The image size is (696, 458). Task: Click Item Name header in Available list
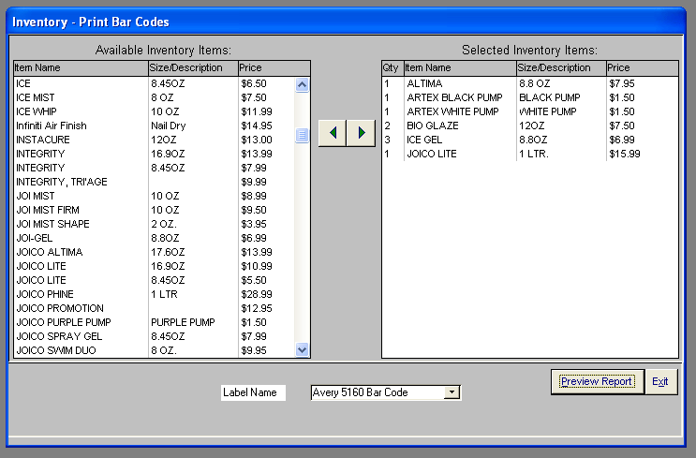pos(81,67)
